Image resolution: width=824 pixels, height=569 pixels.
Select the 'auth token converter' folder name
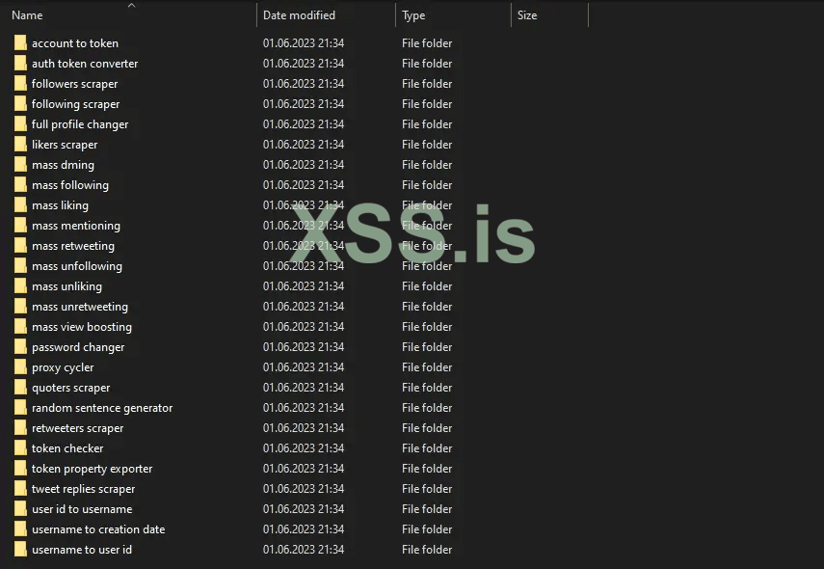[x=85, y=63]
